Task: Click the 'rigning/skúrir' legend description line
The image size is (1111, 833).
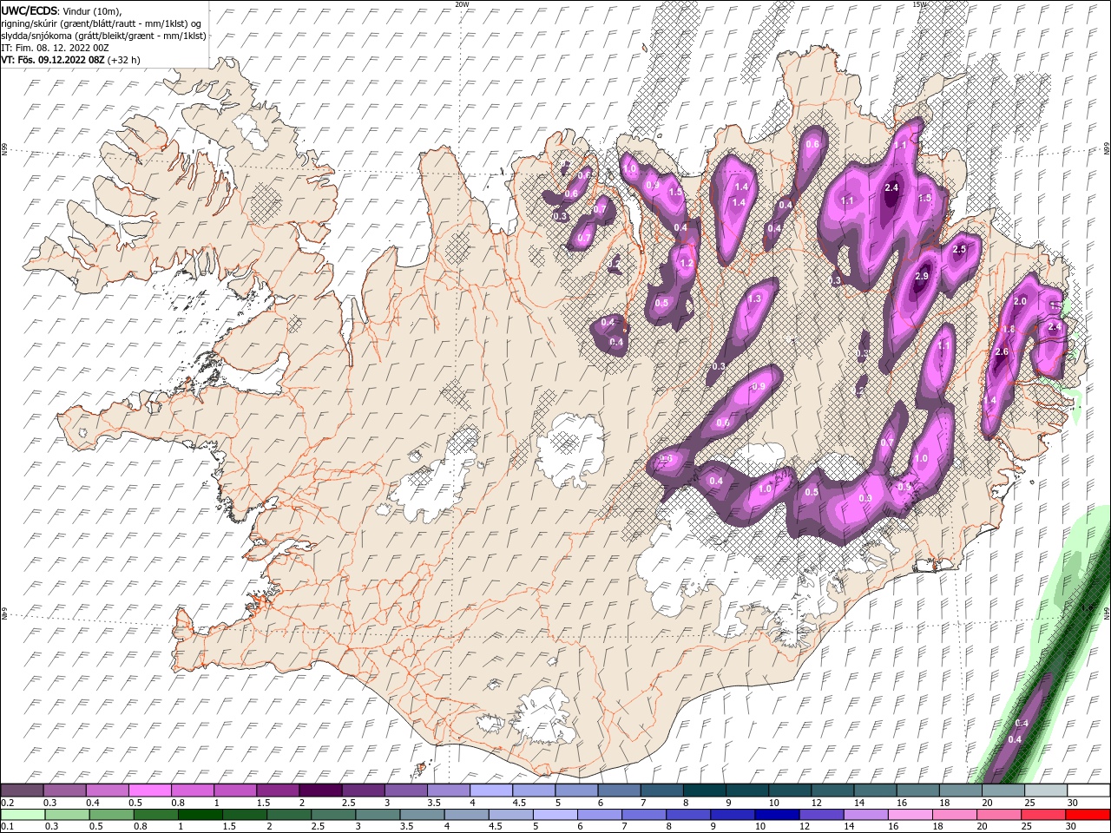Action: point(102,23)
